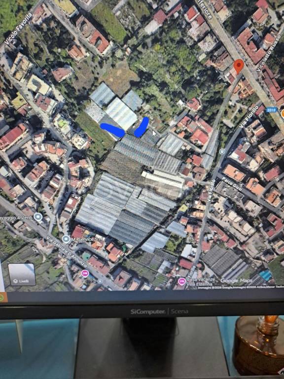This screenshot has width=284, height=379.
Task: Click the Via Fiorillo label near the SS18 shield
Action: [x=249, y=117]
